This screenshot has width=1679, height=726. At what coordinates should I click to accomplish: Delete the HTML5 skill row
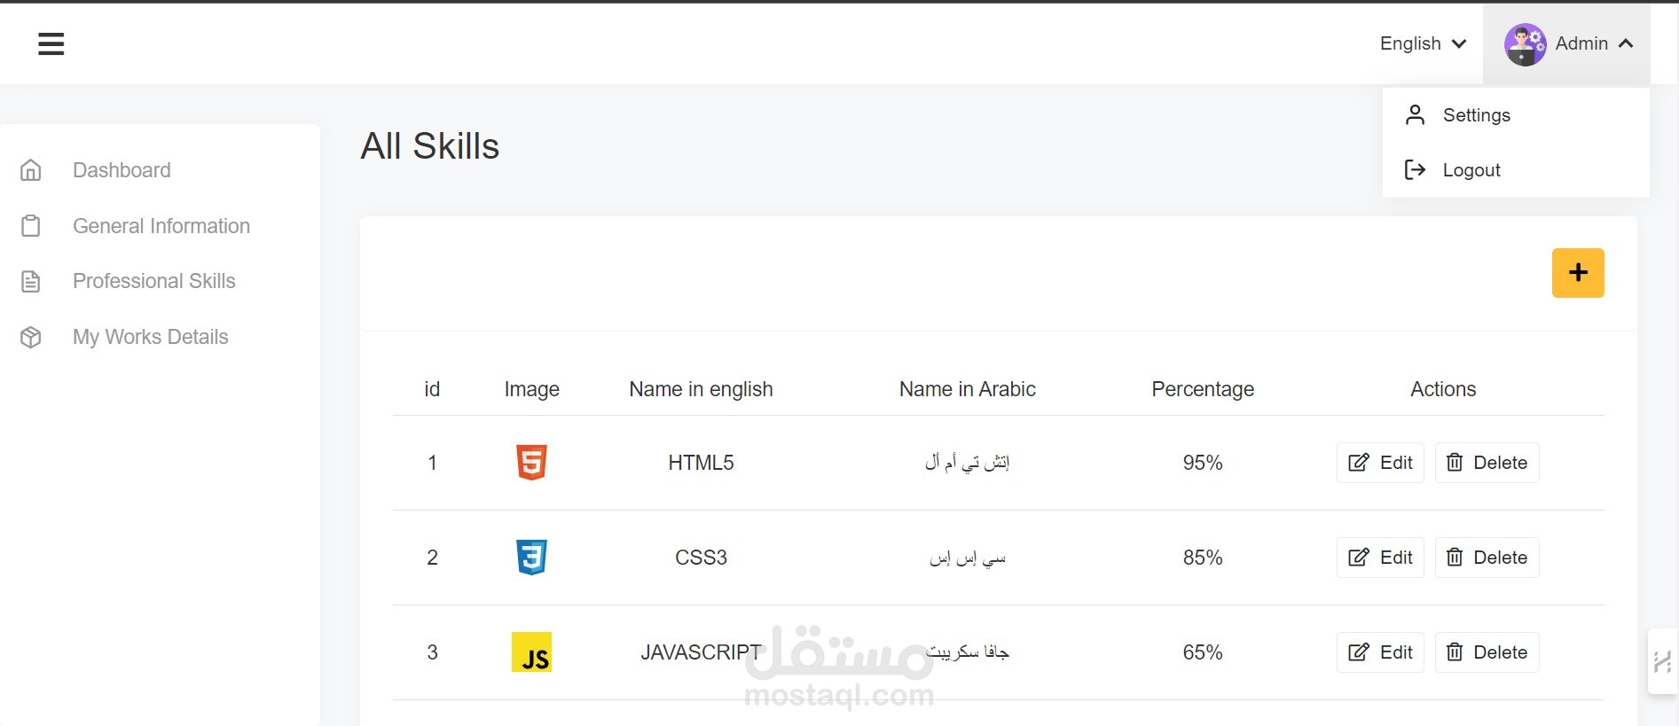tap(1487, 463)
